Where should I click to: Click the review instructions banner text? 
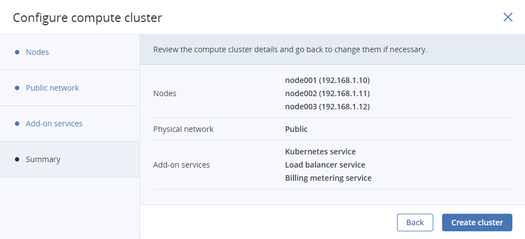click(290, 49)
